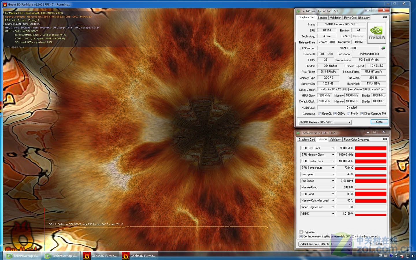Click Close button in Graphics Card window
Screen dimensions: 416x260
(x=379, y=122)
